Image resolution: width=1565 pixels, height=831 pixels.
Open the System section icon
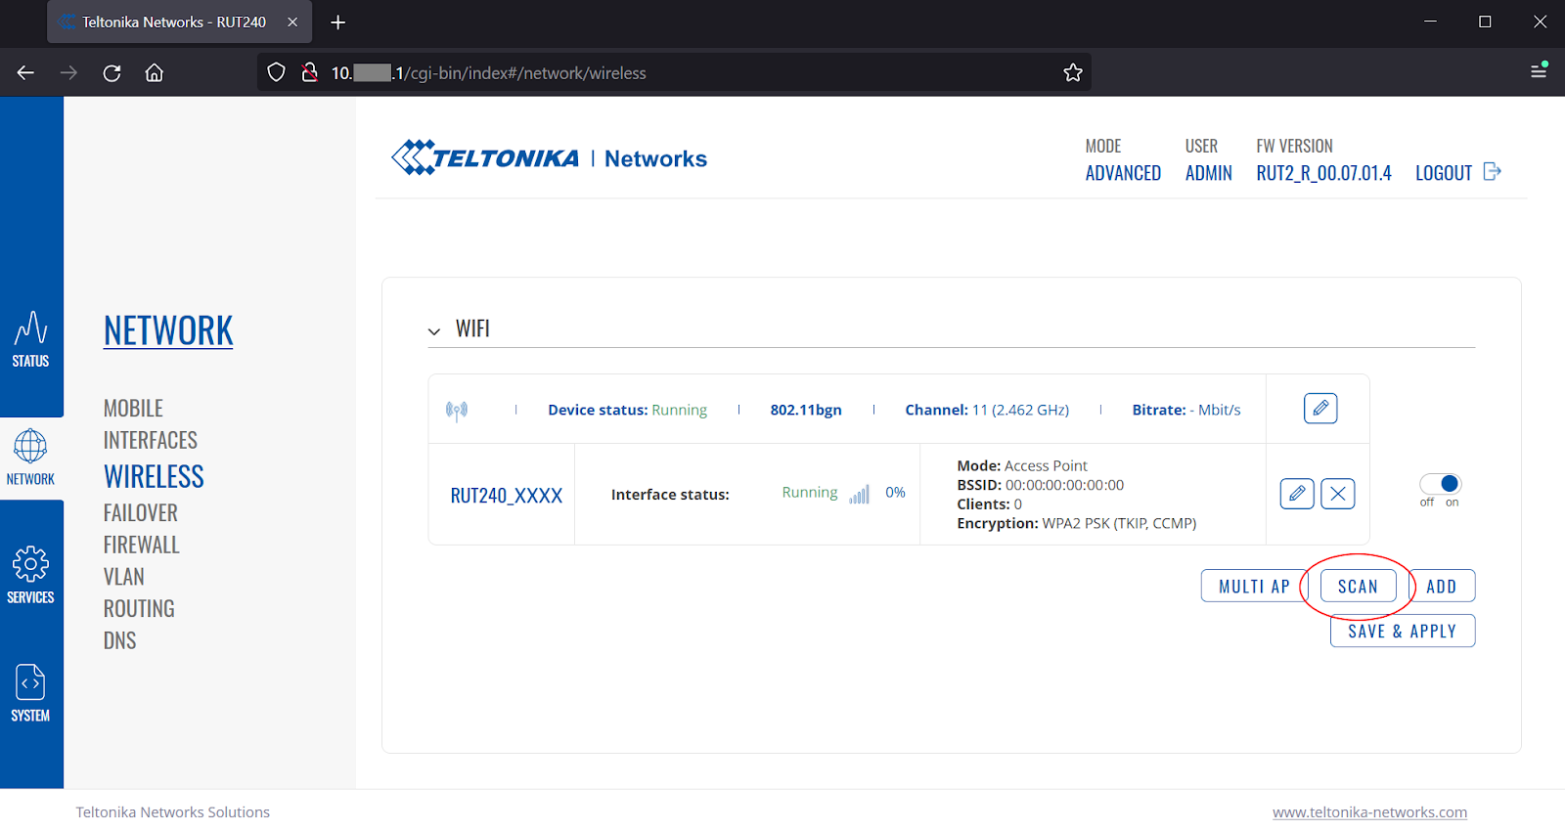pos(30,682)
